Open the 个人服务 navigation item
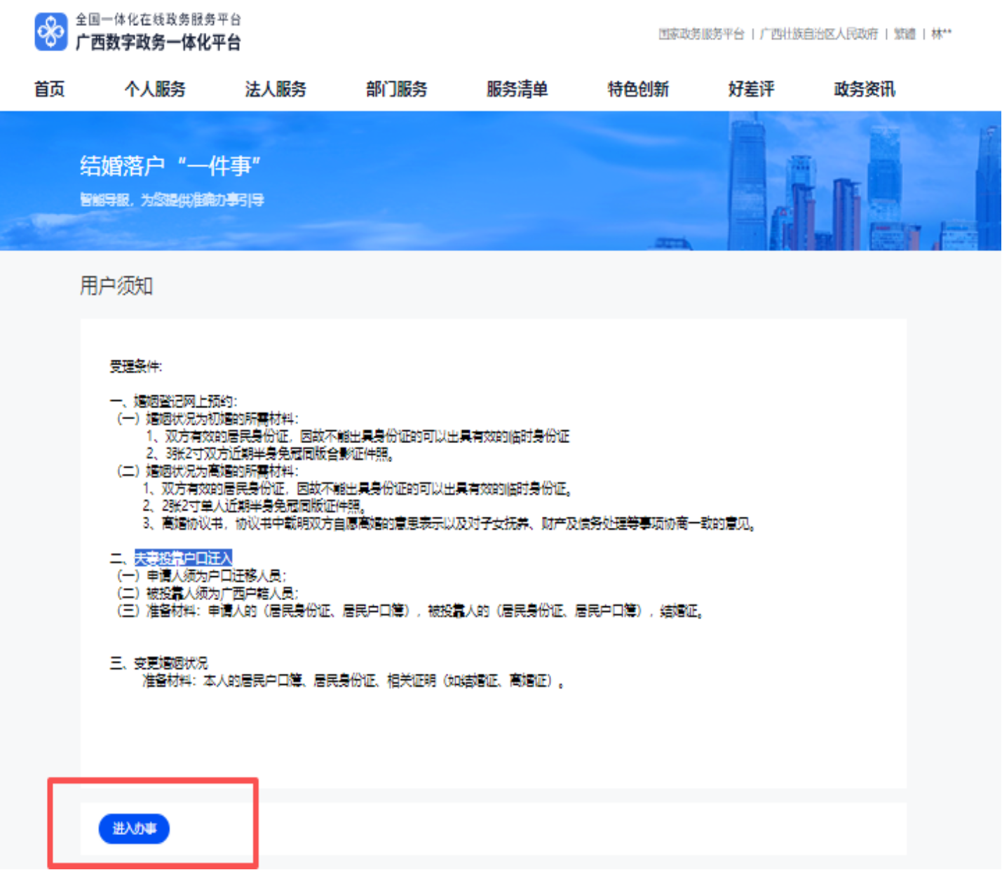Viewport: 1002px width, 870px height. click(155, 89)
